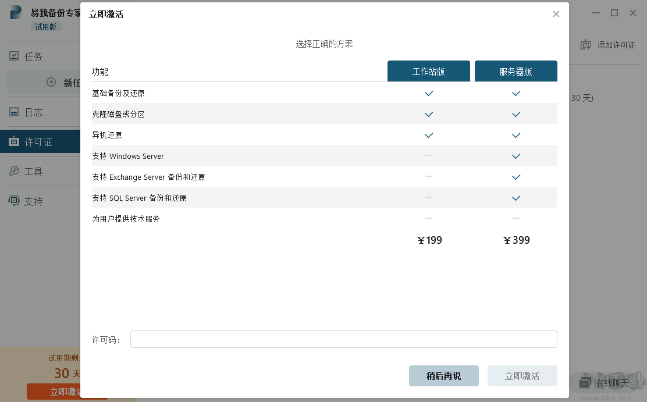Click the 试用版 badge

tap(45, 26)
